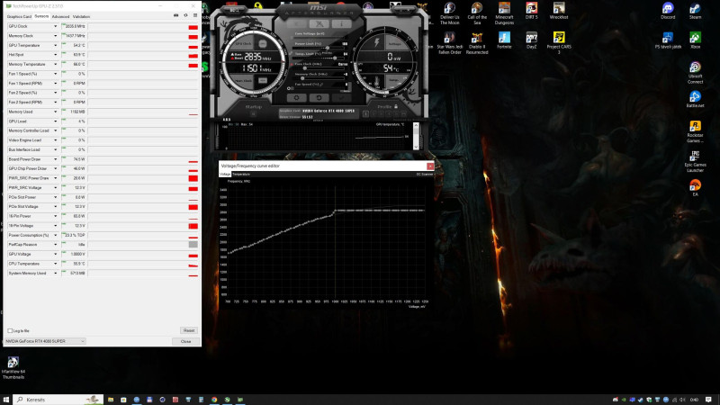Open the NVIDIA GeForce RTX GPU selector
The height and width of the screenshot is (405, 720).
point(45,341)
